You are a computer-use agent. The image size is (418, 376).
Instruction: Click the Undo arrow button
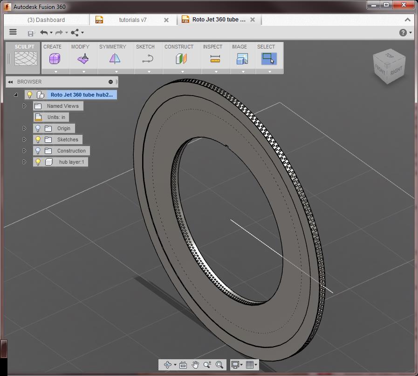pyautogui.click(x=44, y=33)
